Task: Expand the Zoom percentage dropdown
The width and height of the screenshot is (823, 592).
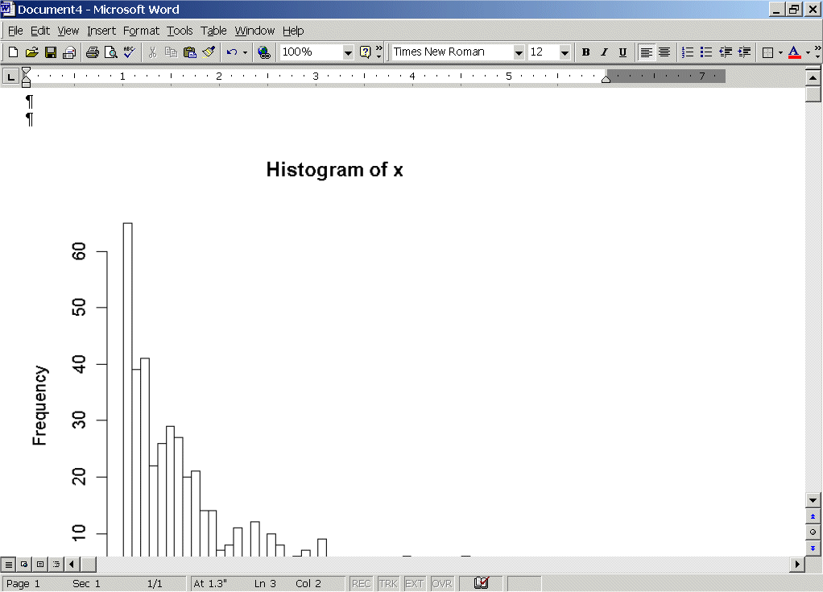Action: [348, 52]
